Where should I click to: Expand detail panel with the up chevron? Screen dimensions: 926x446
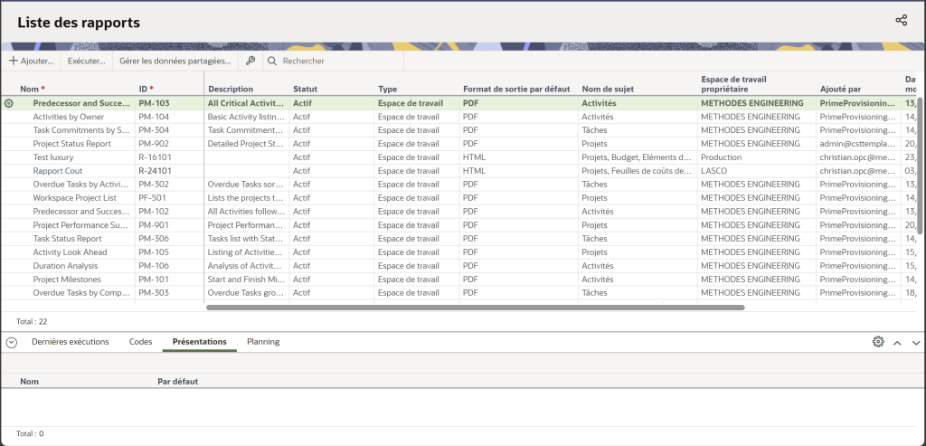click(x=897, y=343)
